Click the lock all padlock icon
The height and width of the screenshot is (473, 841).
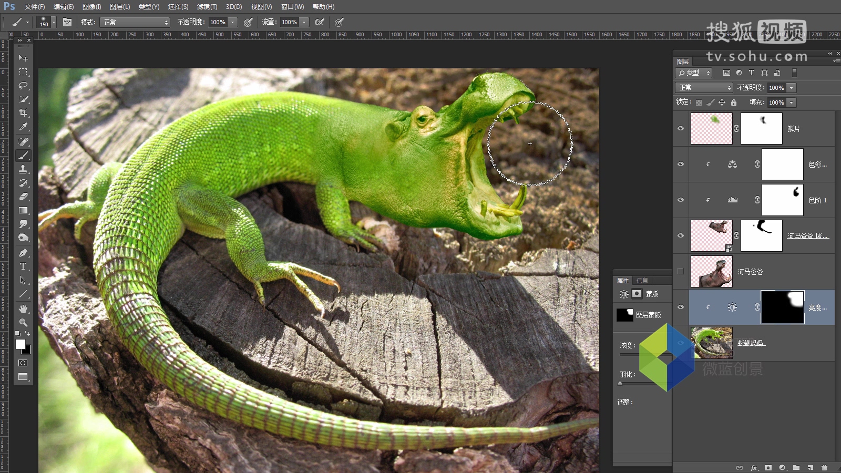click(x=734, y=102)
